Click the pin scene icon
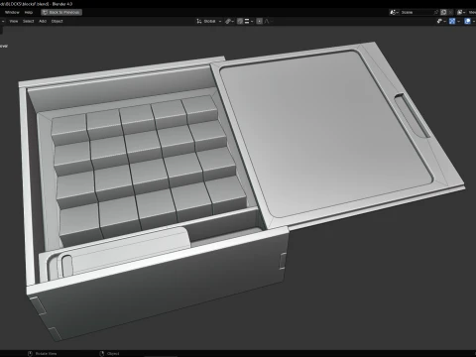The height and width of the screenshot is (357, 476). point(436,12)
